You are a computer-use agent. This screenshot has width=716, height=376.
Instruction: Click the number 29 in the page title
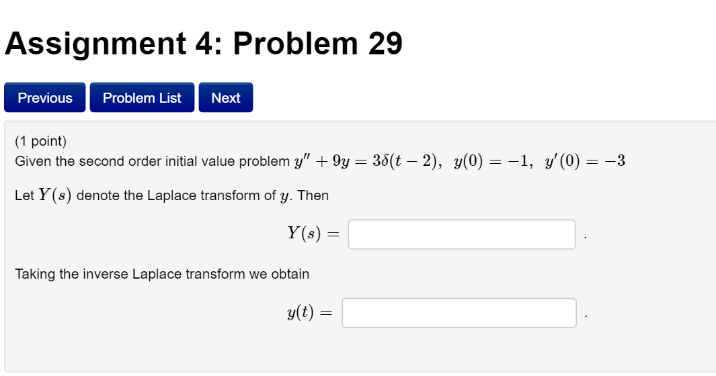[385, 44]
